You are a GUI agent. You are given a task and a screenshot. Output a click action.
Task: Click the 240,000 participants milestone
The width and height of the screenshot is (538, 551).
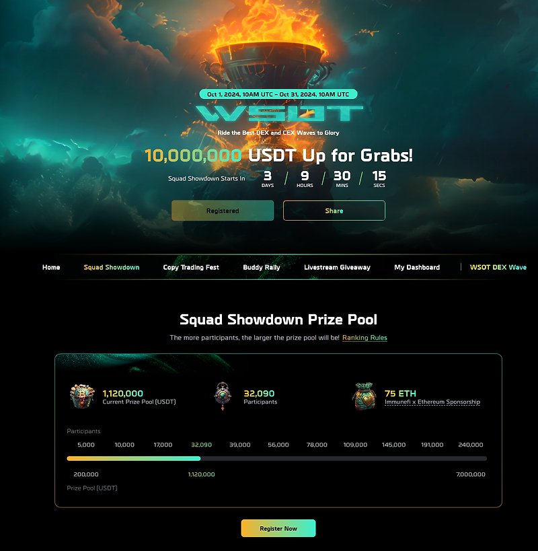point(471,445)
